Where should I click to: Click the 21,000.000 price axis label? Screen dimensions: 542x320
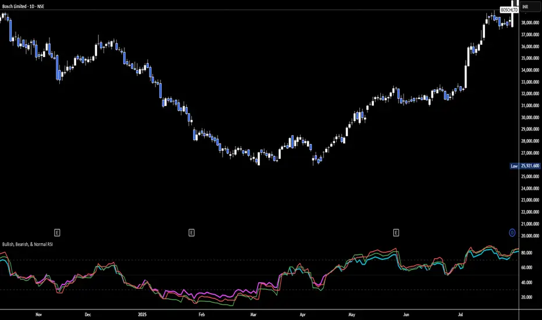click(x=530, y=224)
